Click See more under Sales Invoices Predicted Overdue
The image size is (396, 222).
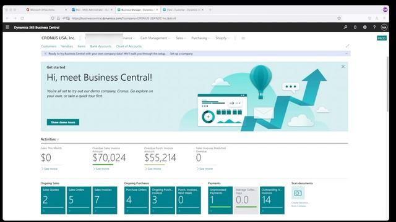coord(205,169)
